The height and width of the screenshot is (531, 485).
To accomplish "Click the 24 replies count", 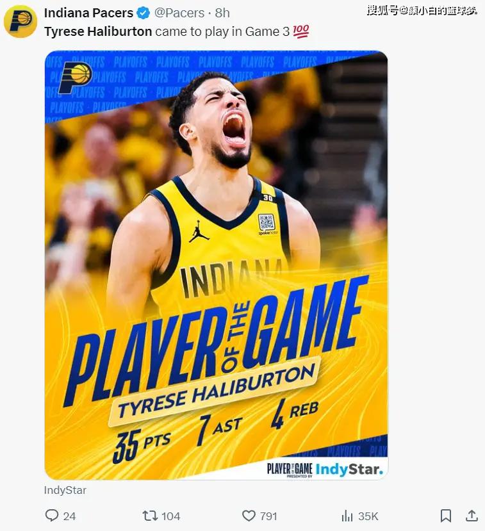I will pyautogui.click(x=69, y=516).
